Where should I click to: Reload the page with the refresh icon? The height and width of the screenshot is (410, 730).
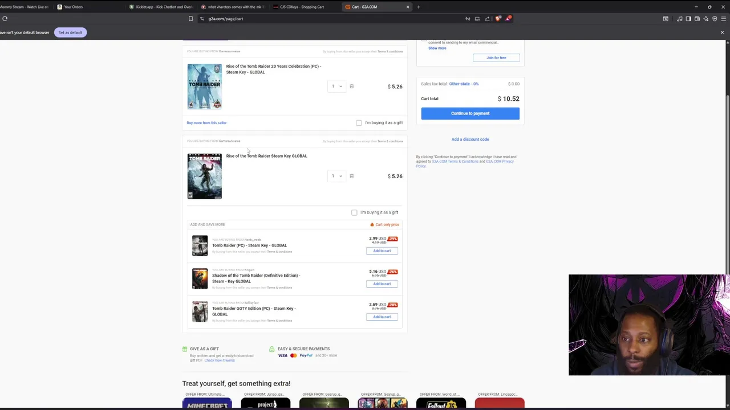tap(5, 18)
